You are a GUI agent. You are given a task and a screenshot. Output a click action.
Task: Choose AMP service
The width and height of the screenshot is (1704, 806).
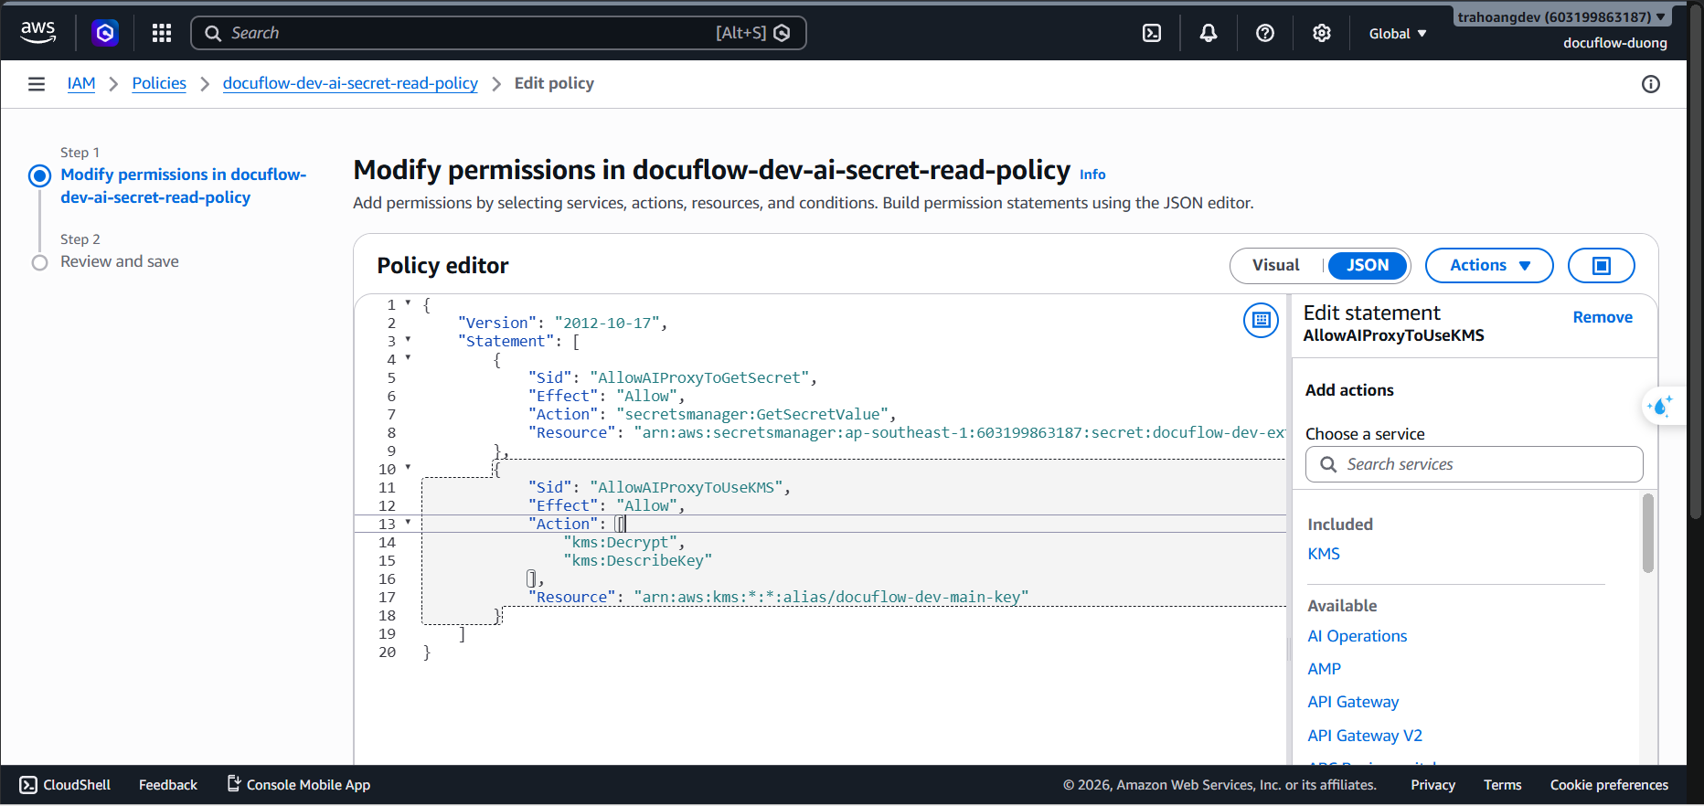pos(1325,669)
